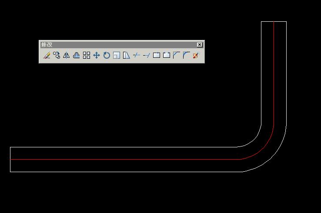Select the Erase tool in 修改 toolbar

point(47,55)
